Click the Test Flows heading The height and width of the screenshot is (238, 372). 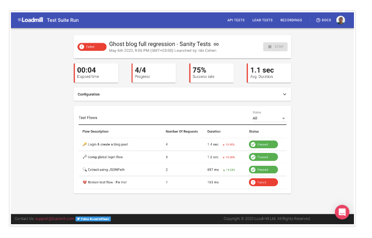[x=88, y=118]
